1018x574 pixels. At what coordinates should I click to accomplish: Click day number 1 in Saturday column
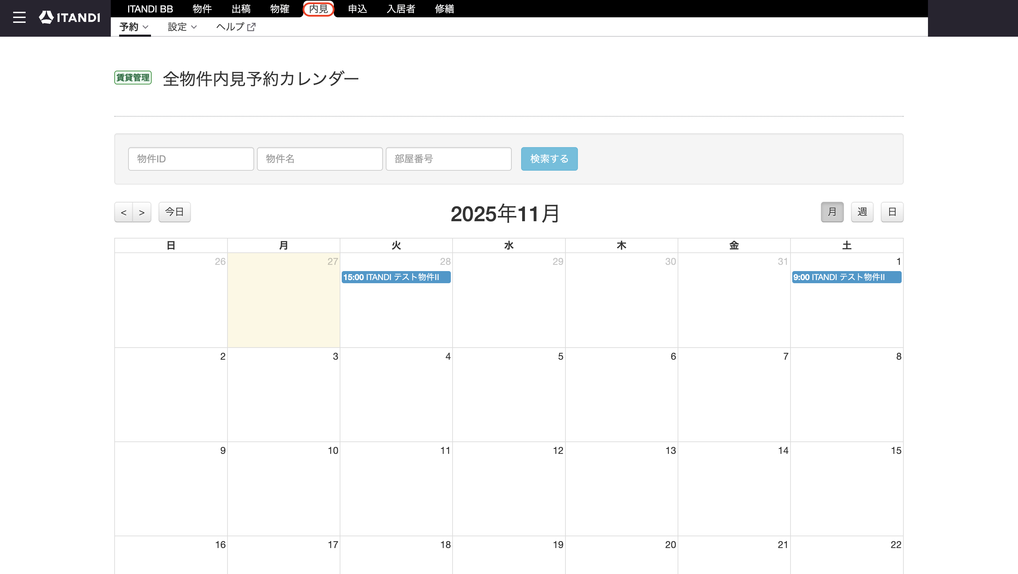(898, 261)
